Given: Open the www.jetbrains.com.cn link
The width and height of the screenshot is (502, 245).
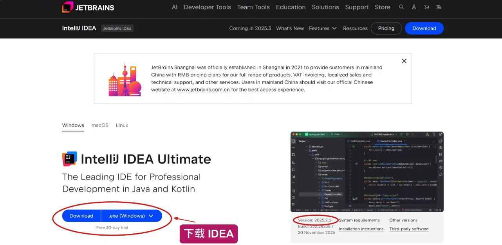Looking at the screenshot, I should tap(203, 90).
